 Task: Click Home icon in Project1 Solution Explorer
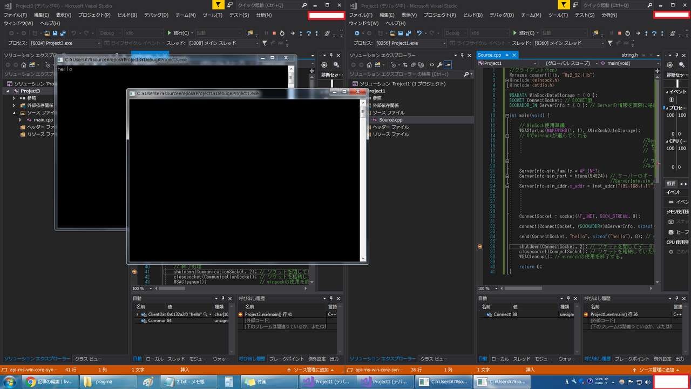click(x=369, y=65)
